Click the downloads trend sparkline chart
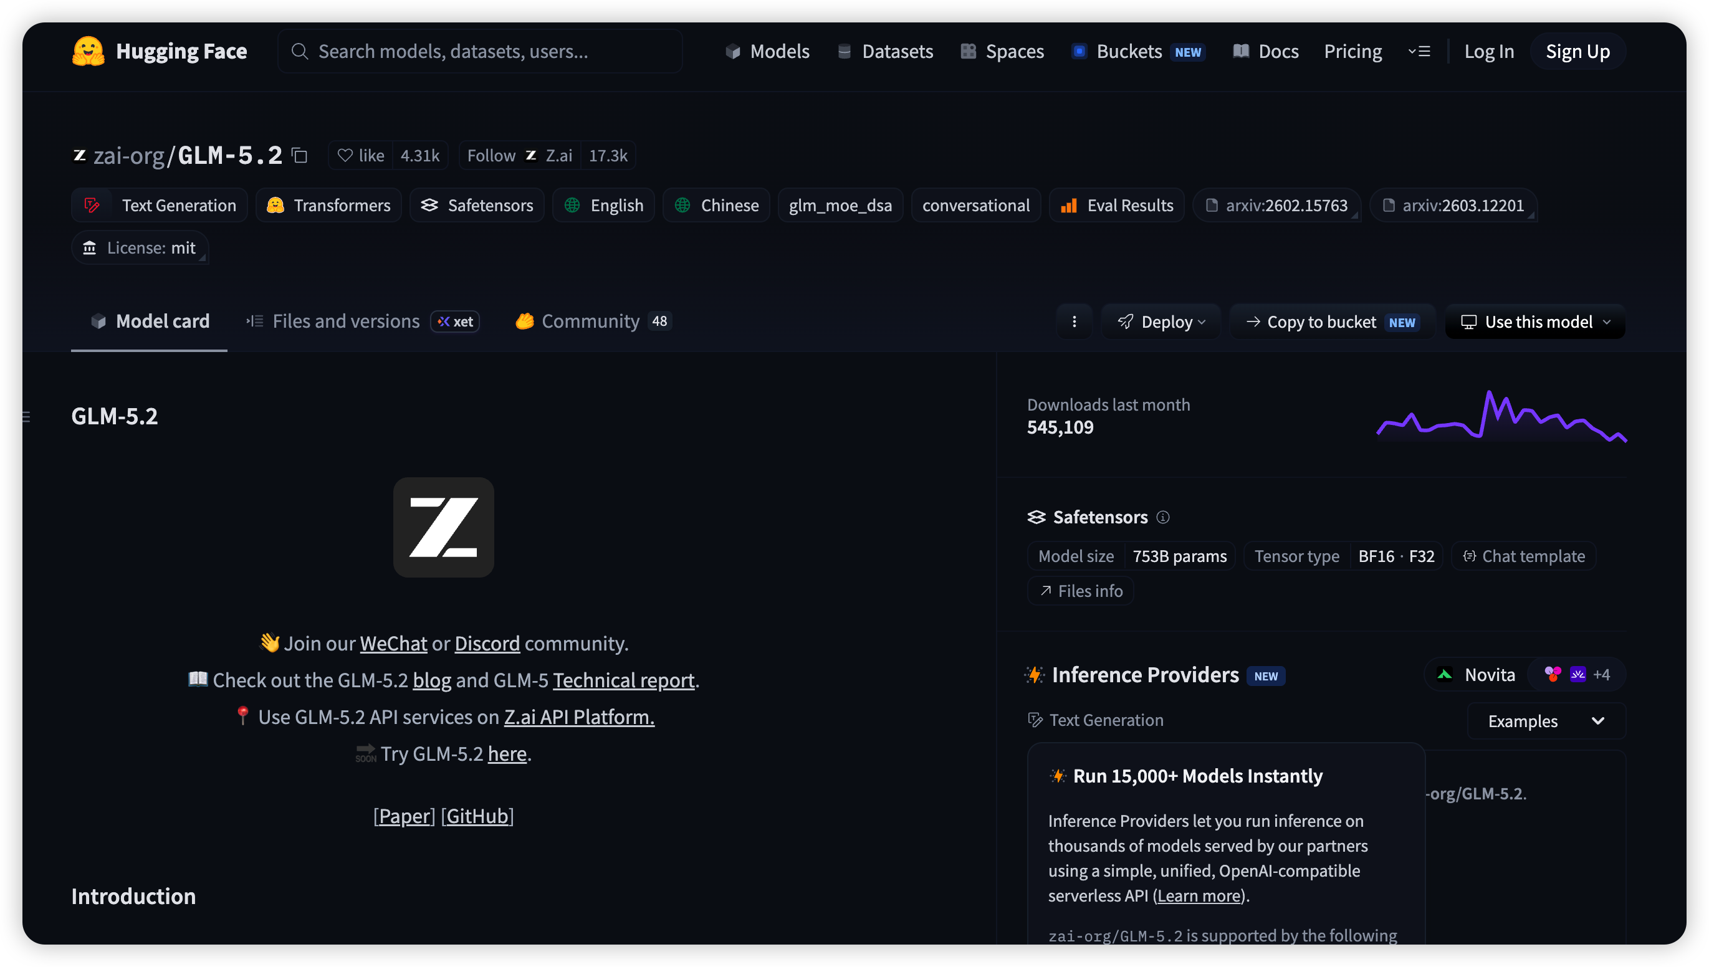1709x967 pixels. [1501, 416]
